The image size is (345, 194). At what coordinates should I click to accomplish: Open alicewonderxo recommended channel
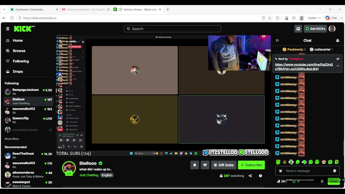[28, 175]
